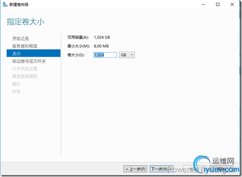
Task: Click the 8.00 MB minimum size value
Action: (101, 46)
